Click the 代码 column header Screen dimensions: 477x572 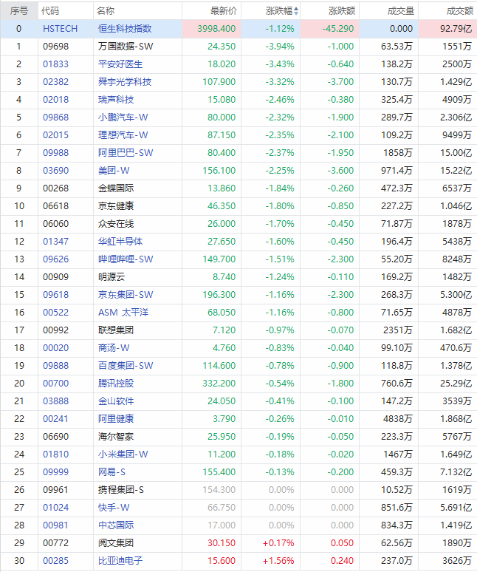point(50,11)
